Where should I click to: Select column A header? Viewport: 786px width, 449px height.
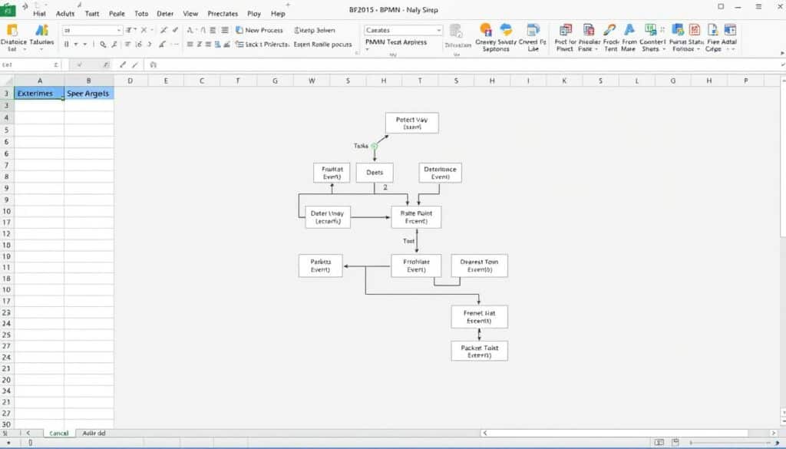point(39,80)
